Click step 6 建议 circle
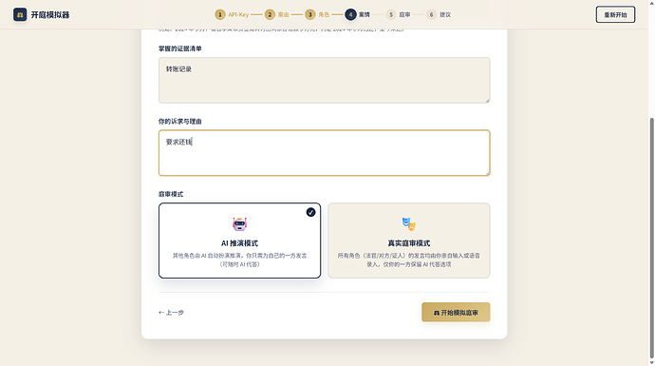The image size is (655, 366). click(x=432, y=14)
